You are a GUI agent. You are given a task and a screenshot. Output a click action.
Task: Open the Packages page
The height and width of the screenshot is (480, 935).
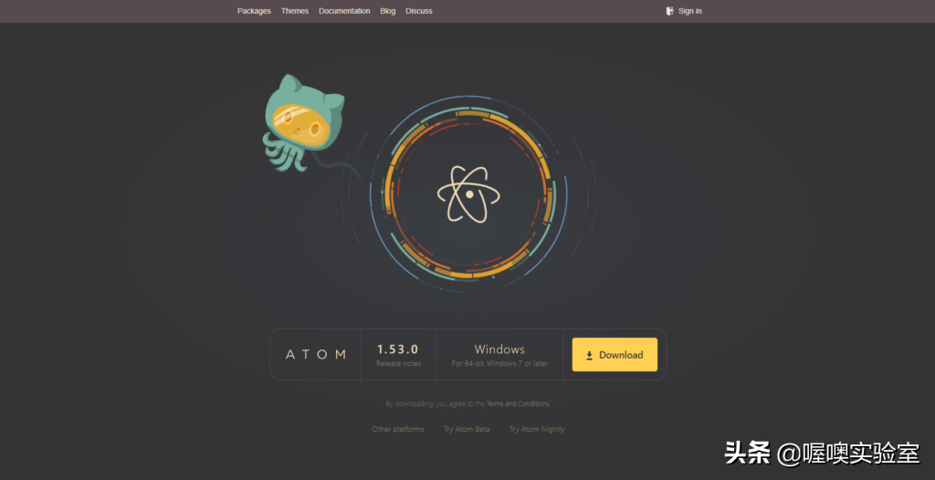[254, 11]
